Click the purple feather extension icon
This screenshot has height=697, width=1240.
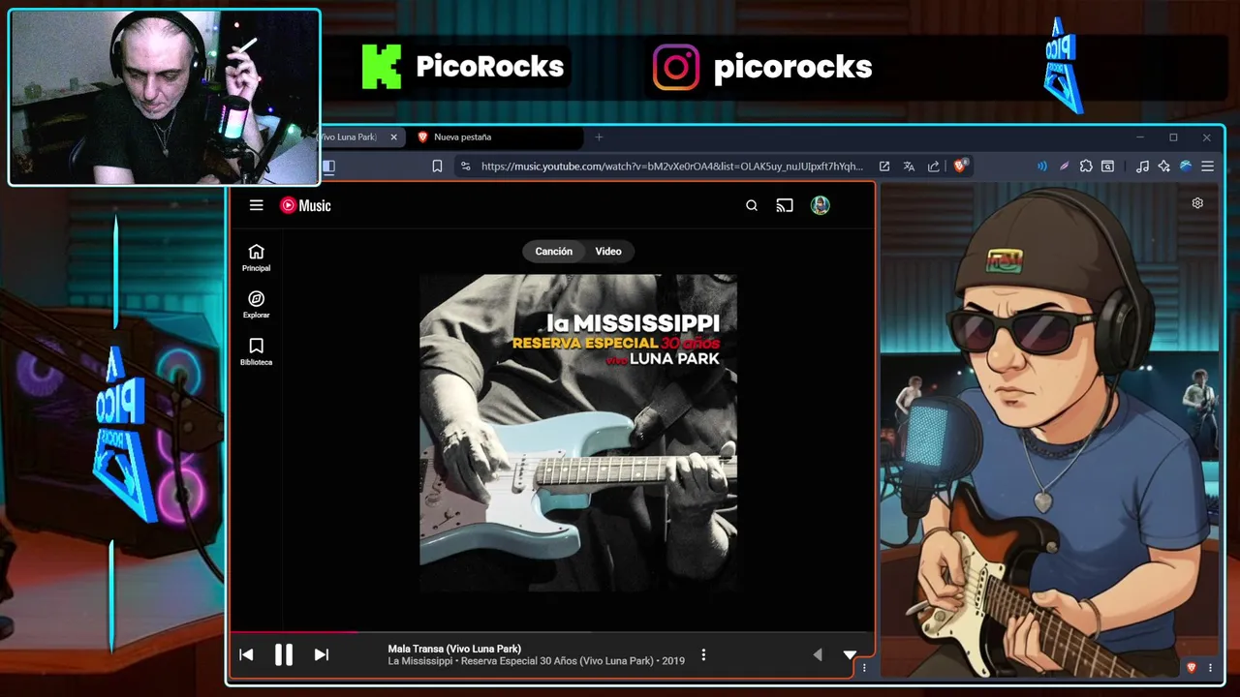coord(1065,167)
